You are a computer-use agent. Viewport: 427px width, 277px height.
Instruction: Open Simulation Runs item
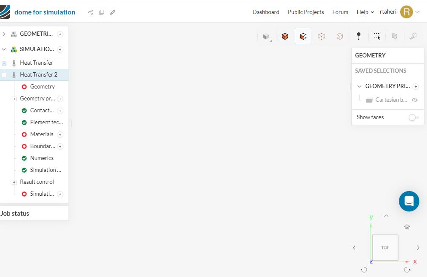point(42,194)
